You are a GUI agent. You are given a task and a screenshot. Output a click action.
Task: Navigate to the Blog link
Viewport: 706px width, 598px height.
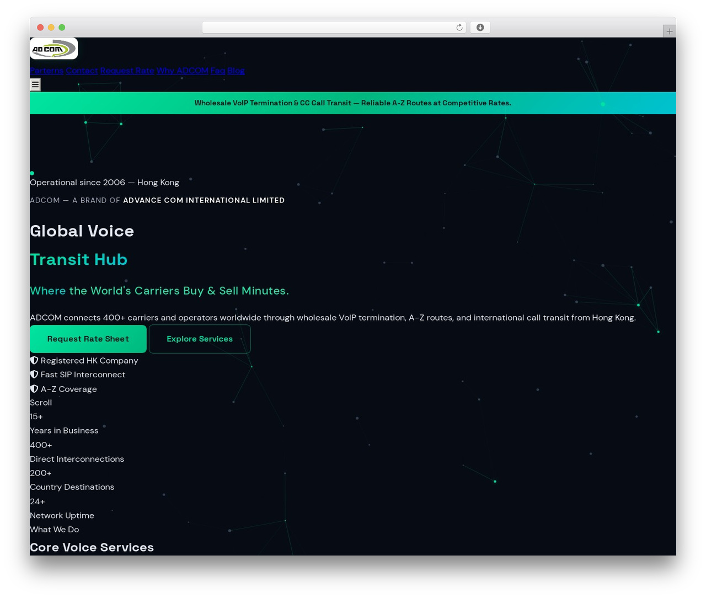236,71
